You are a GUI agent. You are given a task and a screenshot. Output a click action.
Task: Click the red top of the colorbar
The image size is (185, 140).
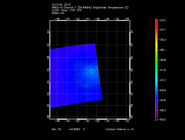[x=156, y=21]
